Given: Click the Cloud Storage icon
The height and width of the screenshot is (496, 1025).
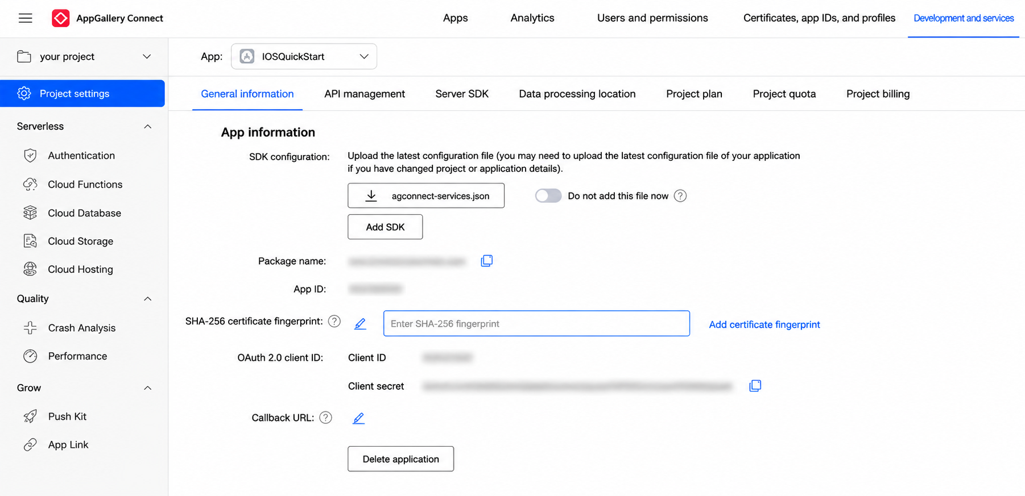Looking at the screenshot, I should pyautogui.click(x=30, y=241).
